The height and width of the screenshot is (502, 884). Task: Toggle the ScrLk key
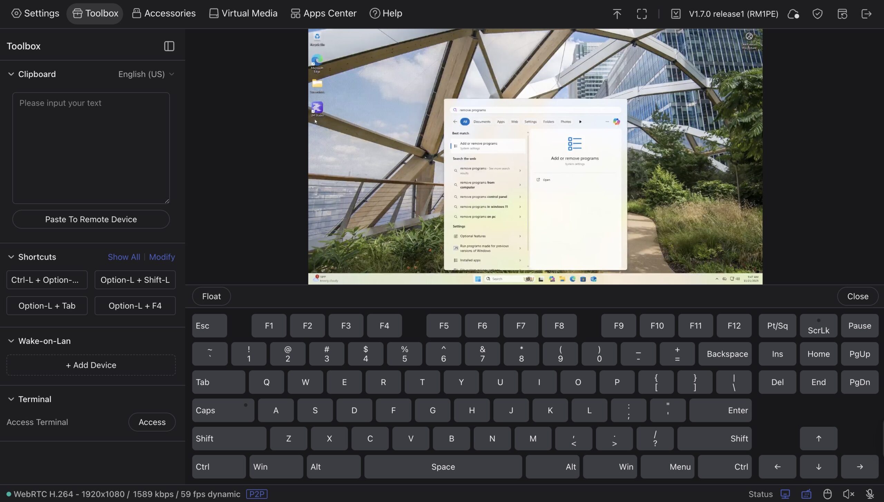tap(818, 326)
